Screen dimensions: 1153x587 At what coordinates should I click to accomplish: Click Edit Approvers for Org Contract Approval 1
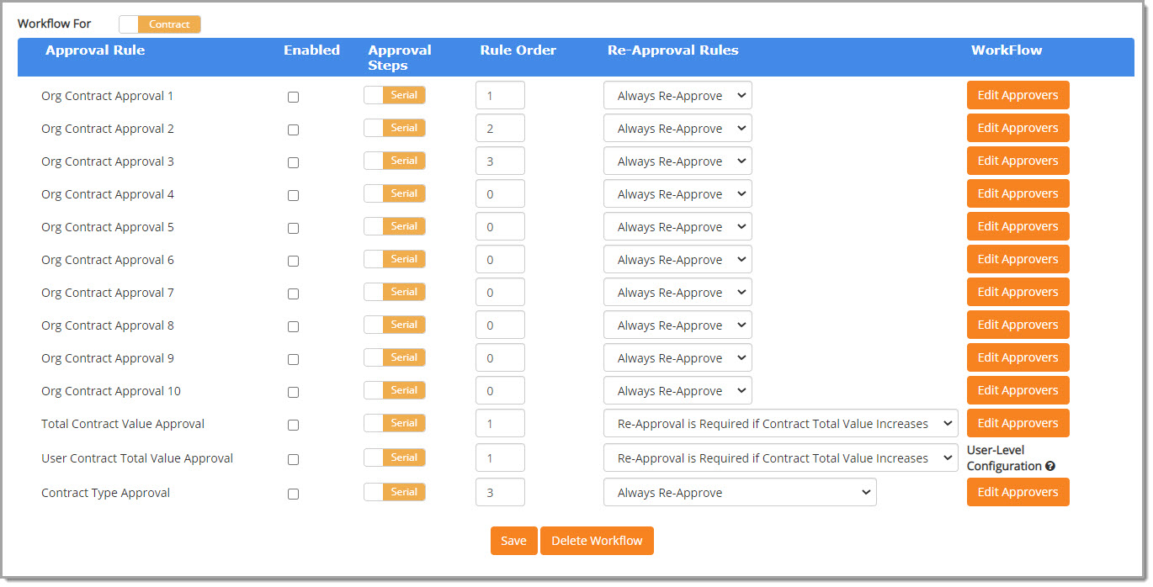(x=1018, y=95)
